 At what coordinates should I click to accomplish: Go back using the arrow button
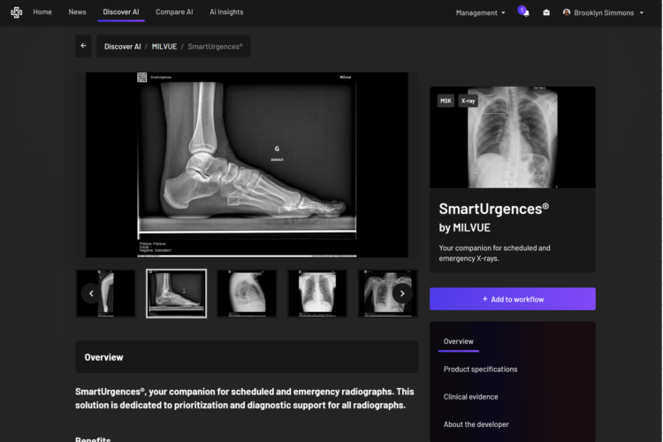[83, 46]
